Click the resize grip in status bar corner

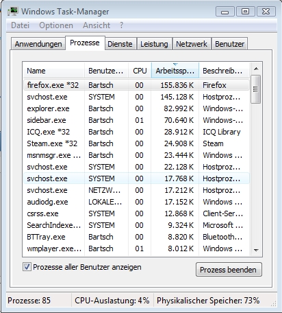click(273, 303)
